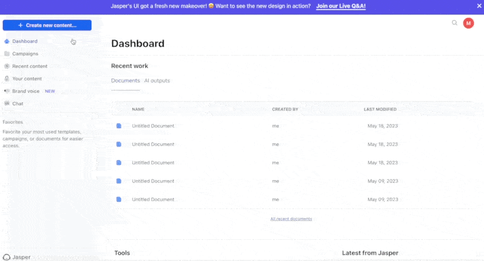Image resolution: width=484 pixels, height=261 pixels.
Task: Open the Dashboard sidebar item
Action: [25, 41]
